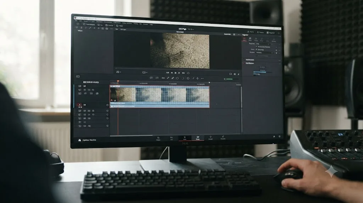This screenshot has height=203, width=363.
Task: Open the ellipsis options in the timeline toolbar
Action: click(202, 78)
